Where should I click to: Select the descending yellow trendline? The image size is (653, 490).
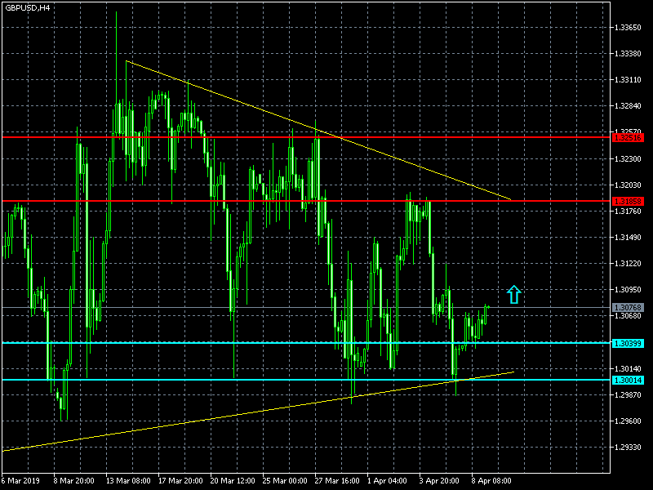[x=318, y=131]
